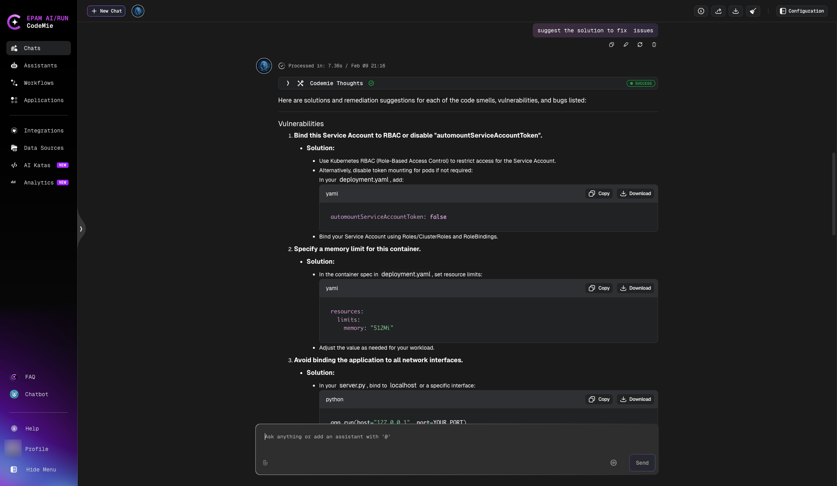Download the python code snippet
This screenshot has width=837, height=486.
(x=635, y=399)
